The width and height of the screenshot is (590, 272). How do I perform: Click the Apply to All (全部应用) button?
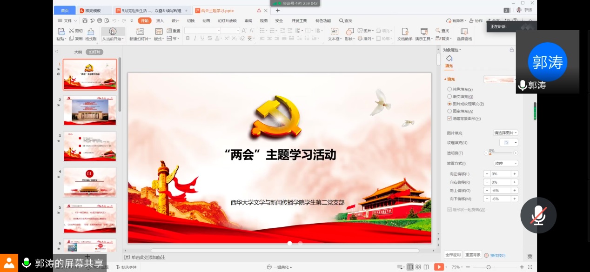point(453,255)
